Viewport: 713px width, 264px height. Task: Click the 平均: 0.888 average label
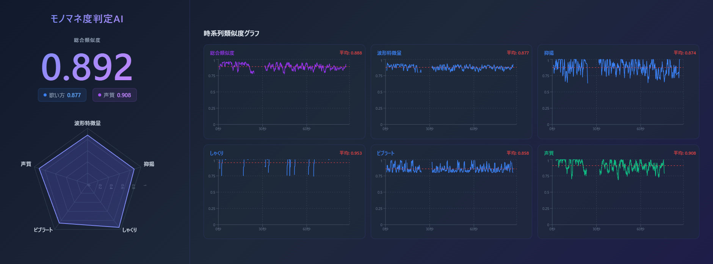point(350,53)
